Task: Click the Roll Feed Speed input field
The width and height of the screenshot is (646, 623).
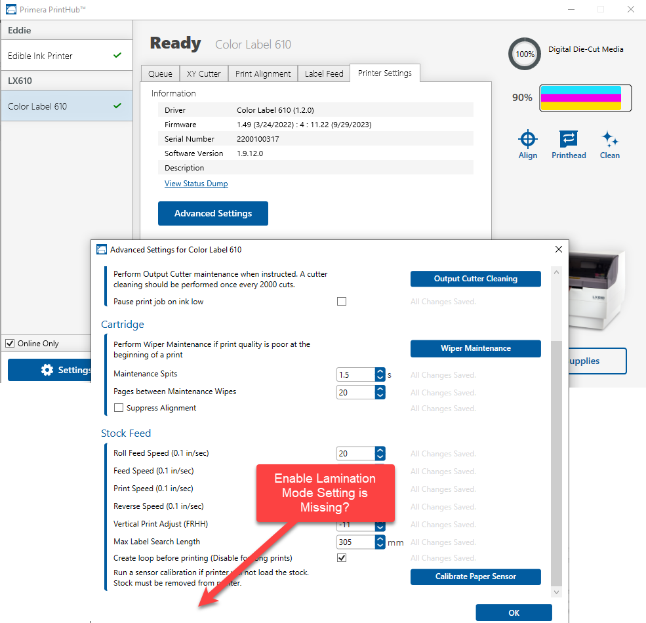Action: coord(356,453)
